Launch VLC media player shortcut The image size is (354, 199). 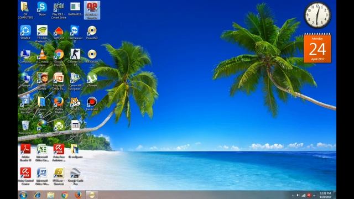coord(42,57)
